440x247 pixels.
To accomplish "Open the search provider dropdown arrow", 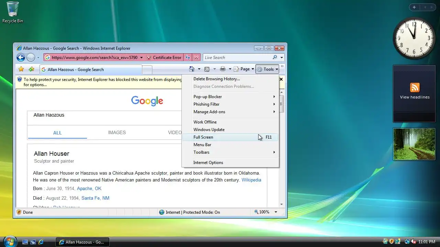I will pyautogui.click(x=282, y=58).
